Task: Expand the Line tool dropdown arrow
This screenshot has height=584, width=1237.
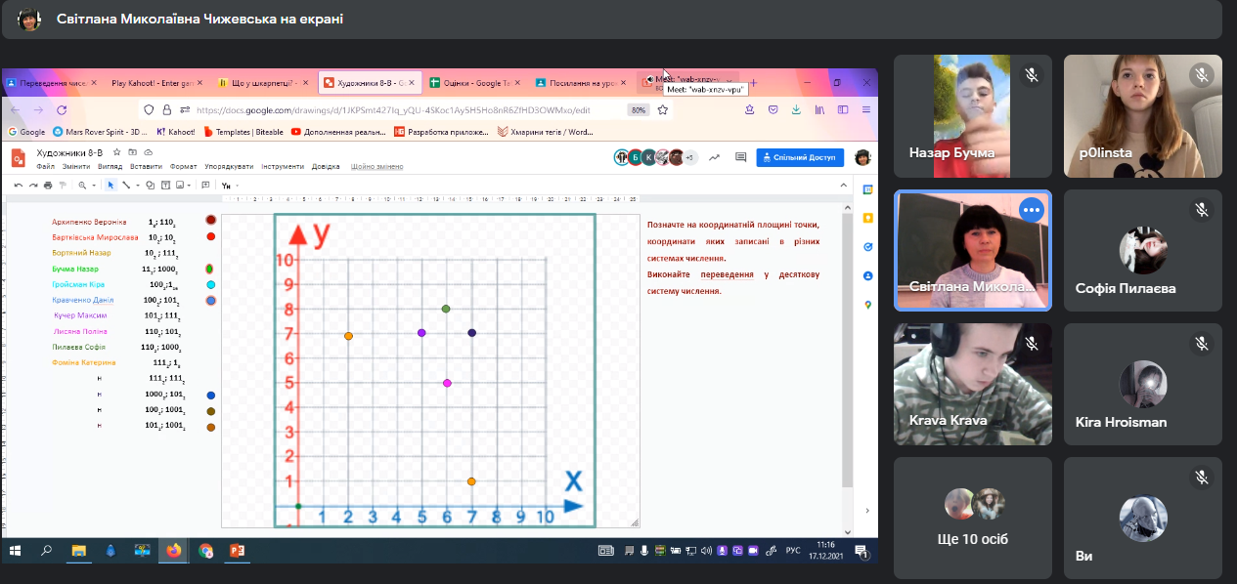Action: point(138,186)
